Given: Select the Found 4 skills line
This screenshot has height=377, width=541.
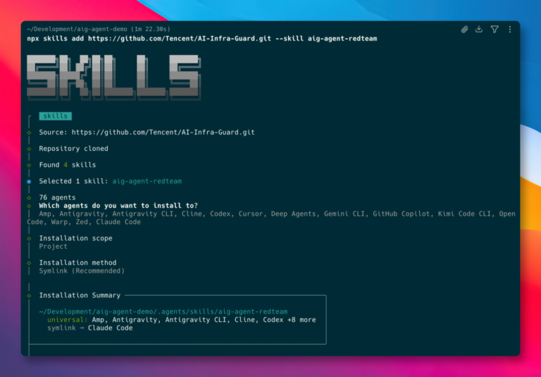Looking at the screenshot, I should [x=68, y=165].
